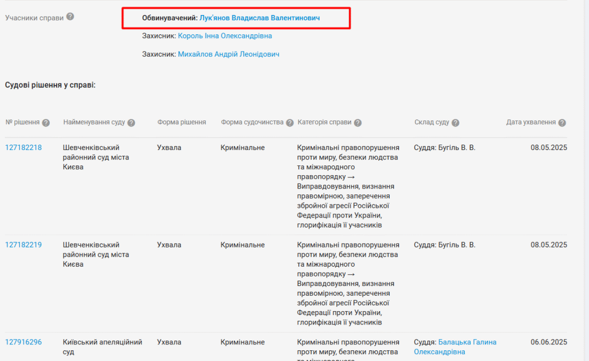Click help icon next to Учасники справи
The width and height of the screenshot is (589, 361).
[70, 17]
